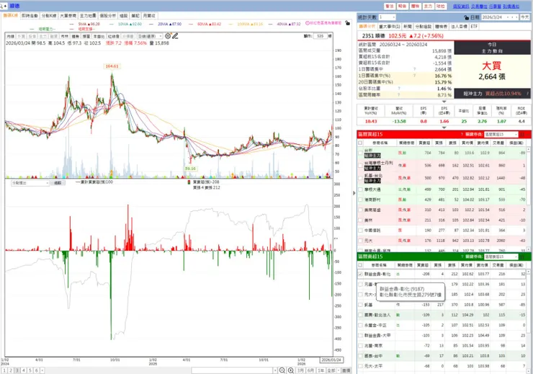Click the help icon beside 1日籌碼集中

(x=414, y=69)
